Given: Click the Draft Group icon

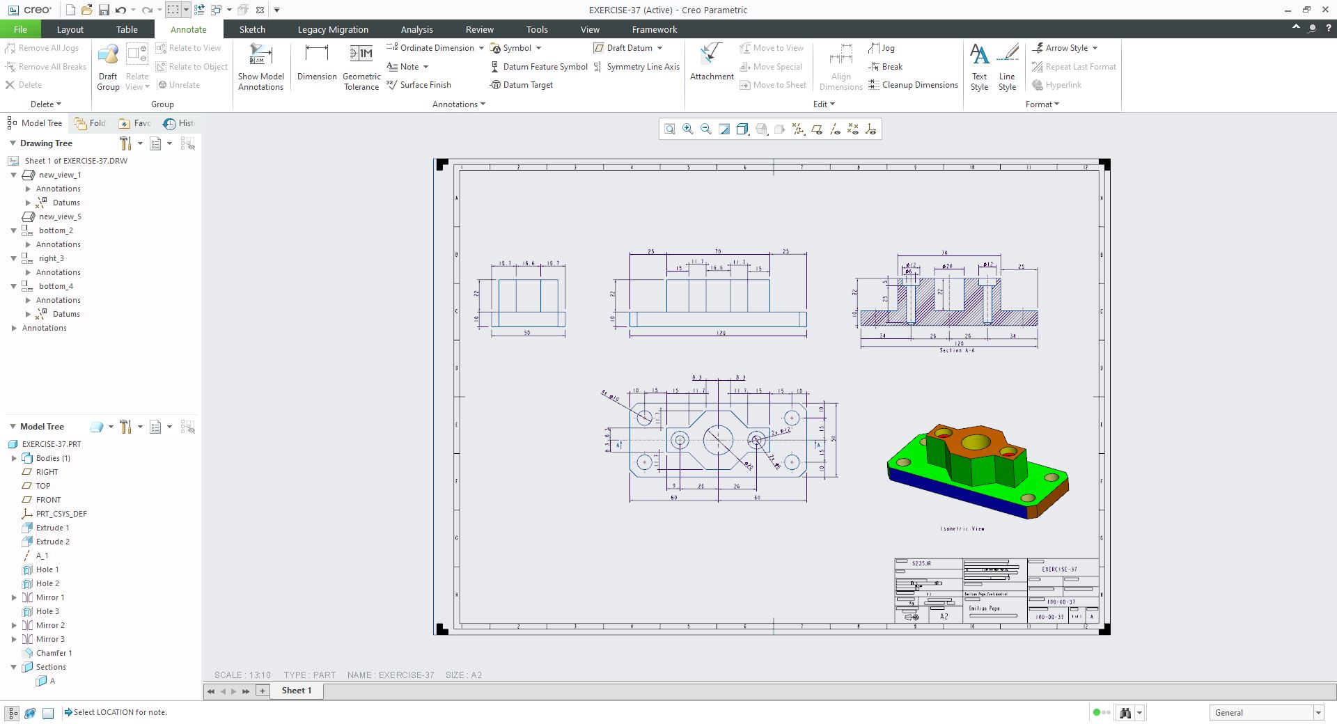Looking at the screenshot, I should pos(108,67).
